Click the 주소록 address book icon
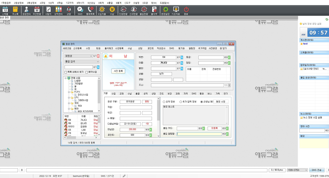 pyautogui.click(x=15, y=10)
